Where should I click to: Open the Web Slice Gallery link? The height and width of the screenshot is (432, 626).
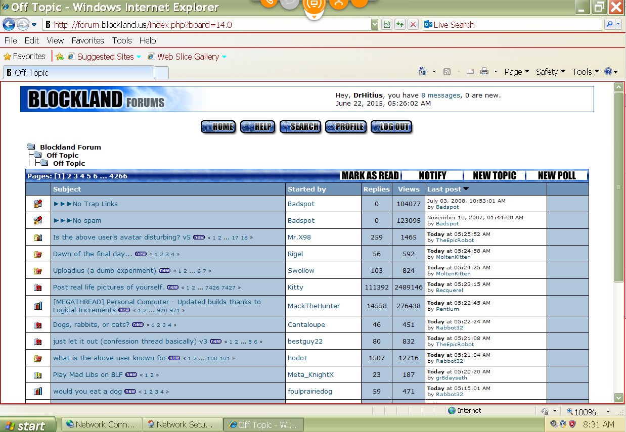click(x=188, y=57)
